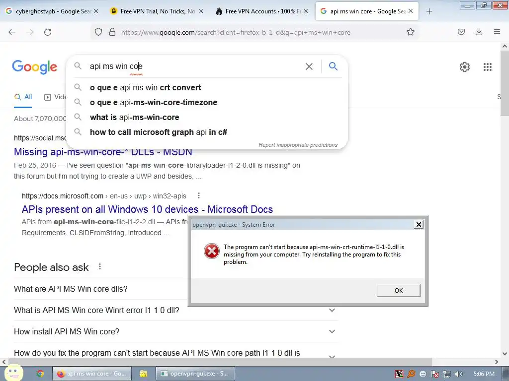The width and height of the screenshot is (509, 381).
Task: Click OK in the System Error dialog
Action: tap(398, 291)
